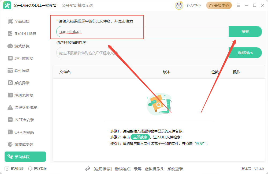Select 系统异常 menu label
268x174 pixels.
coord(22,83)
